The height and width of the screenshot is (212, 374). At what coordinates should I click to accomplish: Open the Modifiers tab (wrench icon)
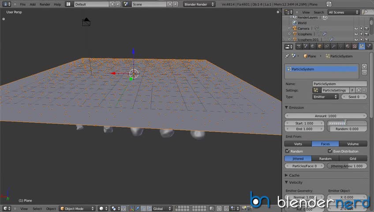point(334,46)
